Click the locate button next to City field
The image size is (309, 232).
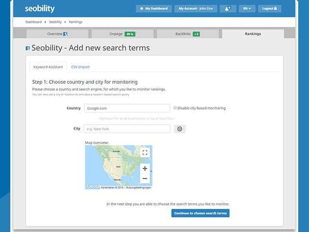click(180, 129)
